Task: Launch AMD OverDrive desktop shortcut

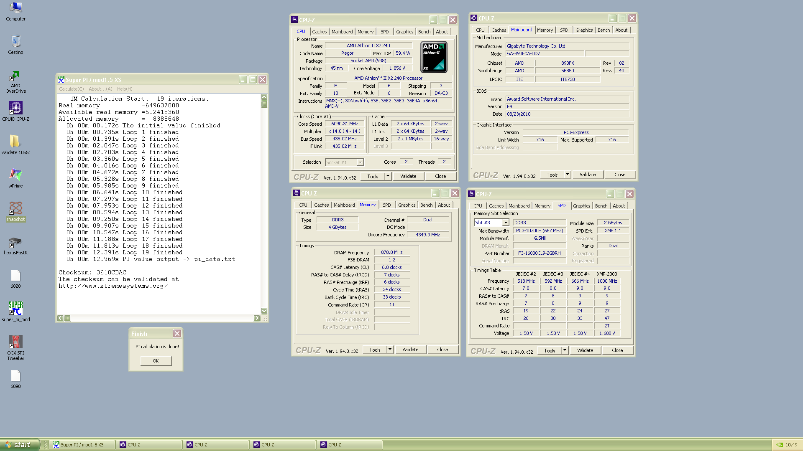Action: 15,81
